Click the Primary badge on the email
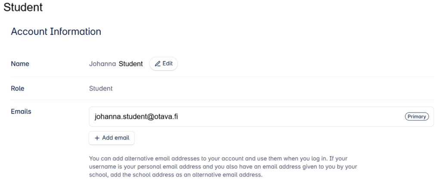441x190 pixels. pyautogui.click(x=417, y=117)
